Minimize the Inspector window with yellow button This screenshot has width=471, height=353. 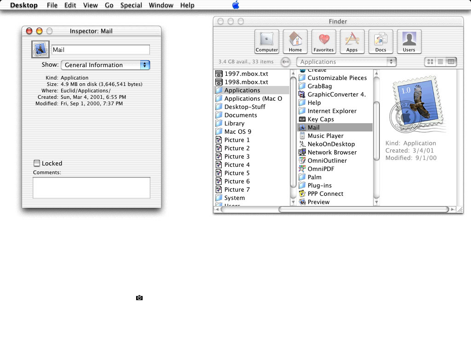[40, 31]
